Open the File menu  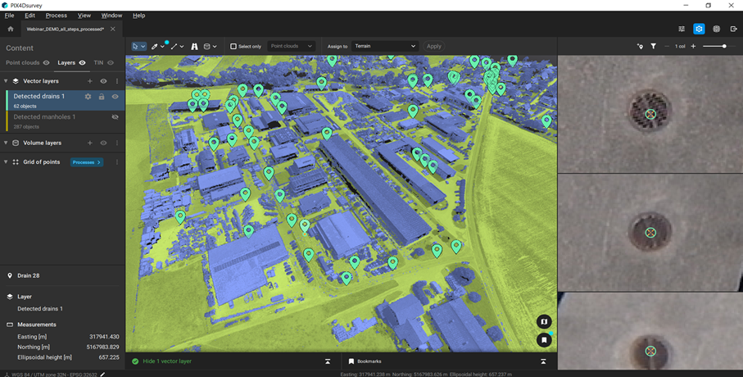pos(9,16)
